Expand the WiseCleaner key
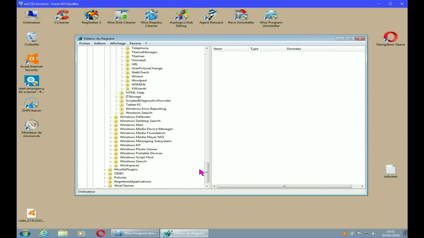 click(105, 186)
